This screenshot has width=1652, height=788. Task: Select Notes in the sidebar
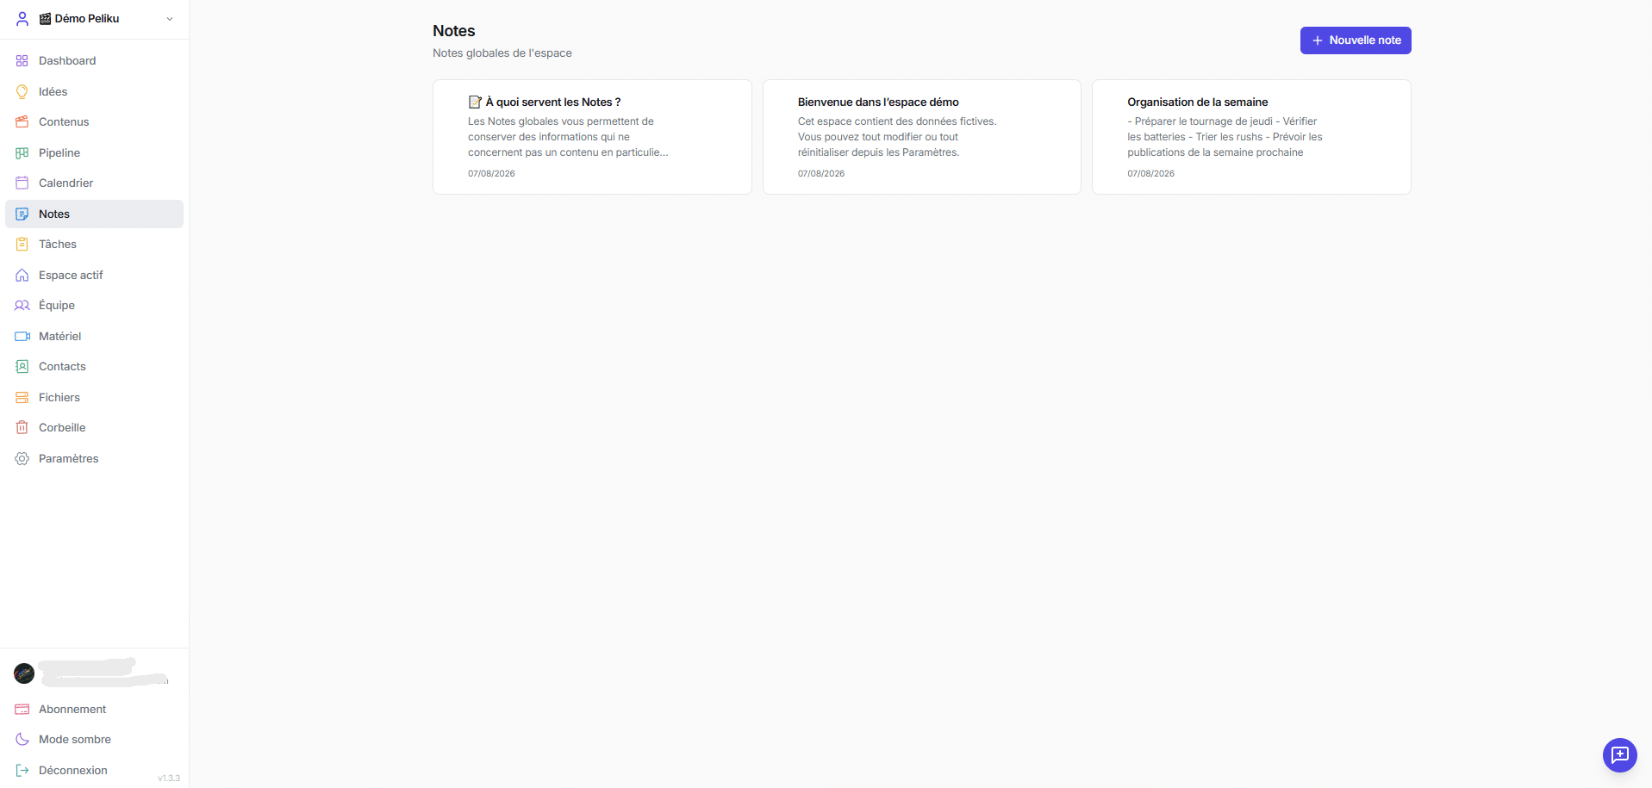(94, 214)
